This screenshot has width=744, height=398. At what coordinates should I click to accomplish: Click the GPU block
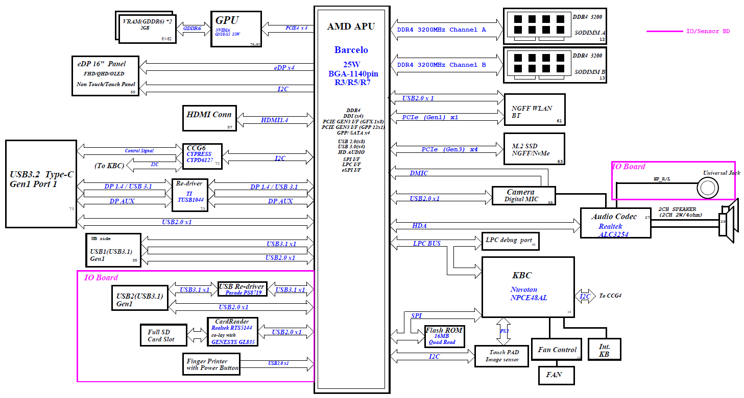(235, 29)
